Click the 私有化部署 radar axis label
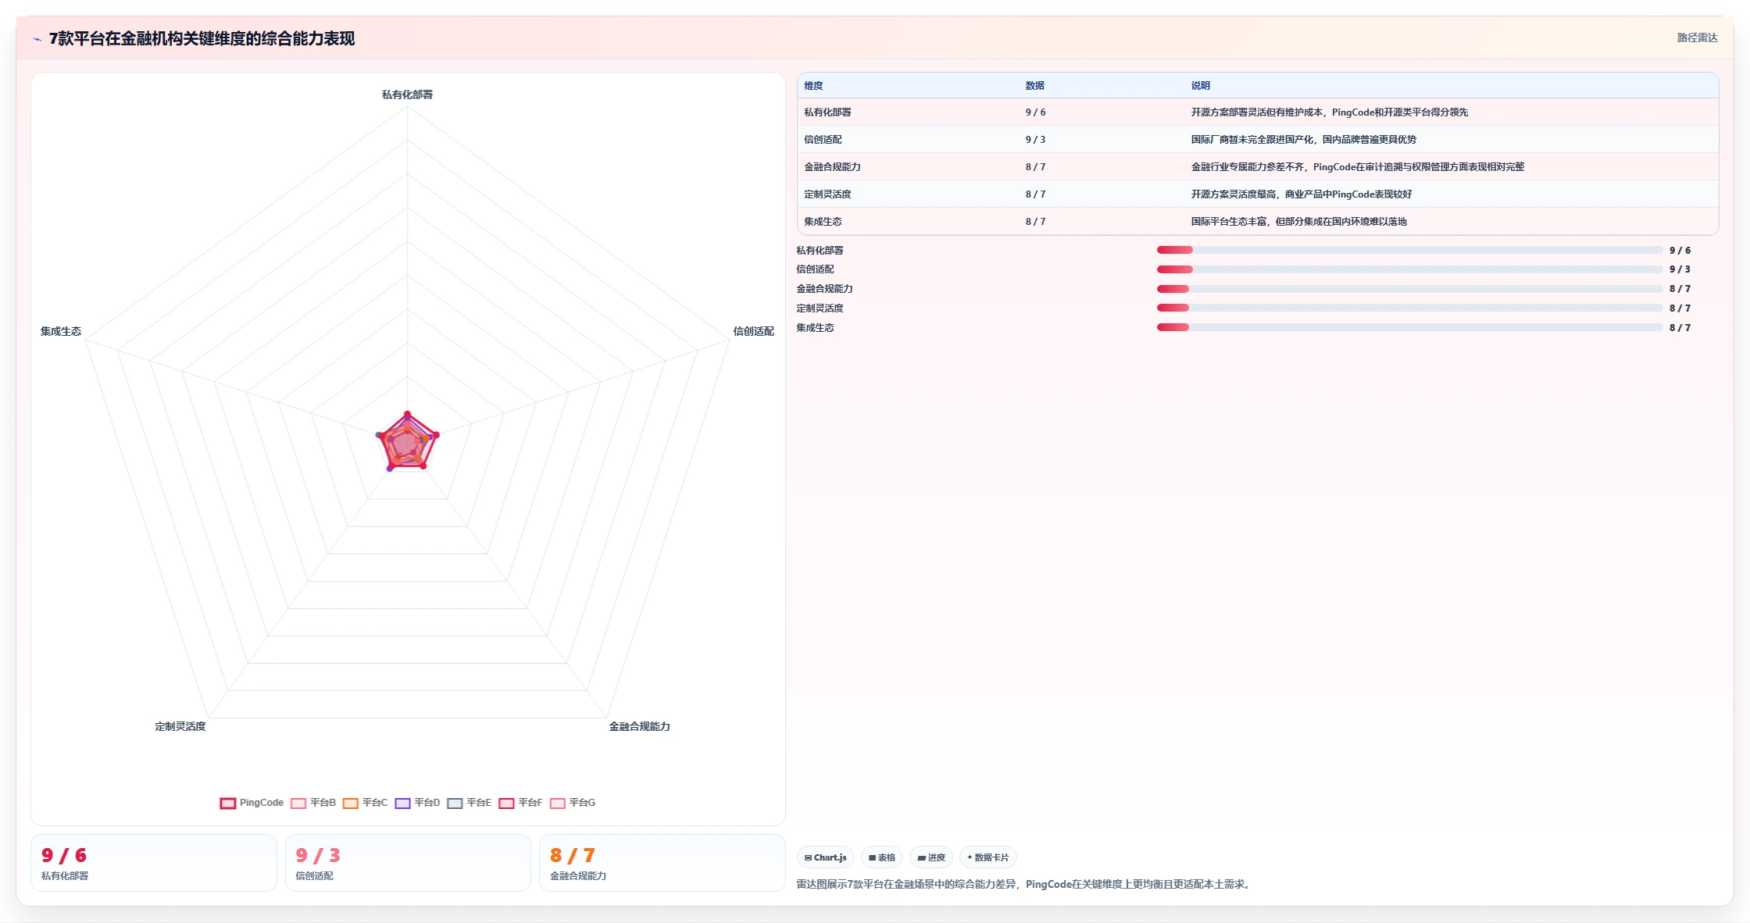 [407, 94]
